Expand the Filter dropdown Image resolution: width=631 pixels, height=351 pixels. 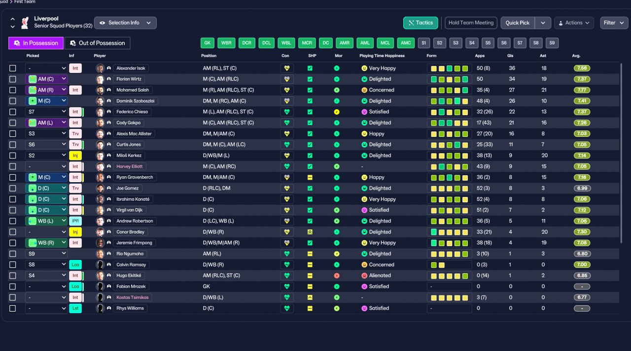click(614, 23)
